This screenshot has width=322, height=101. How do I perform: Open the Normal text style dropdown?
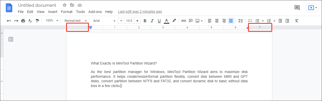[x=75, y=21]
